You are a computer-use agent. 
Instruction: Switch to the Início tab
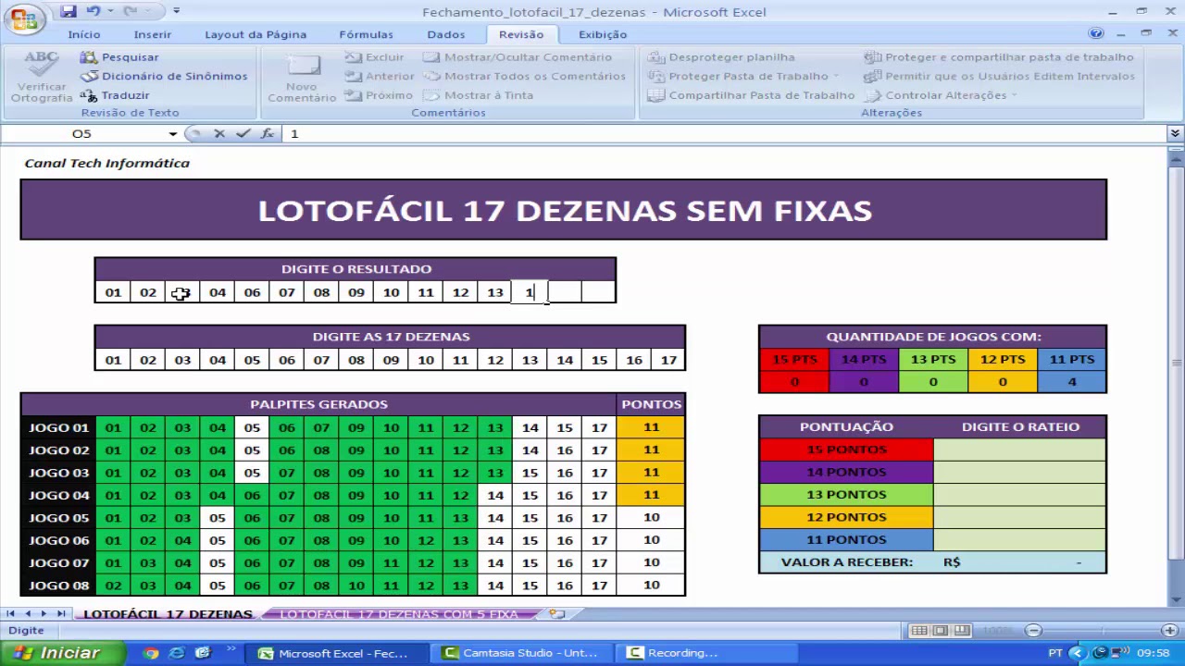coord(83,34)
